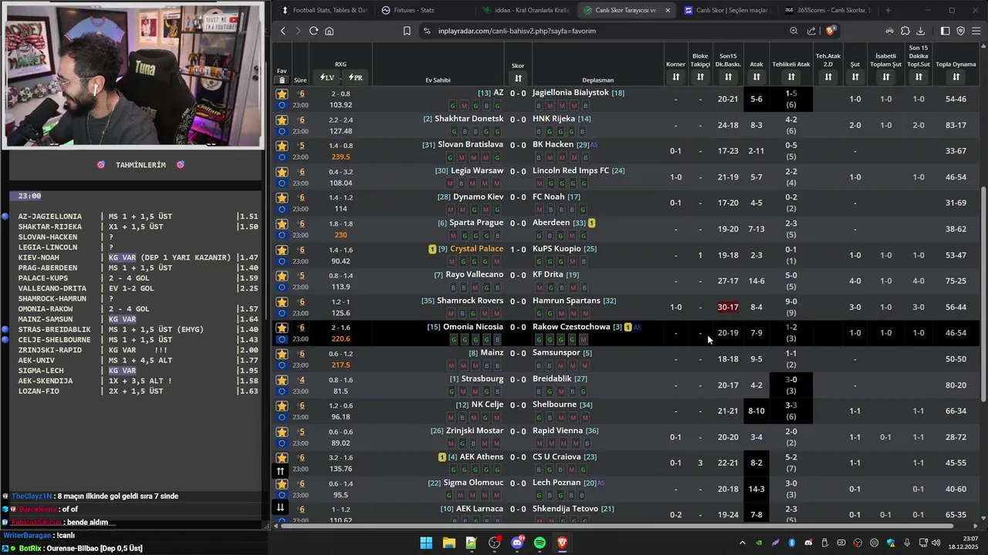The height and width of the screenshot is (555, 988).
Task: Toggle favorite star for Strasbourg row
Action: click(x=282, y=380)
